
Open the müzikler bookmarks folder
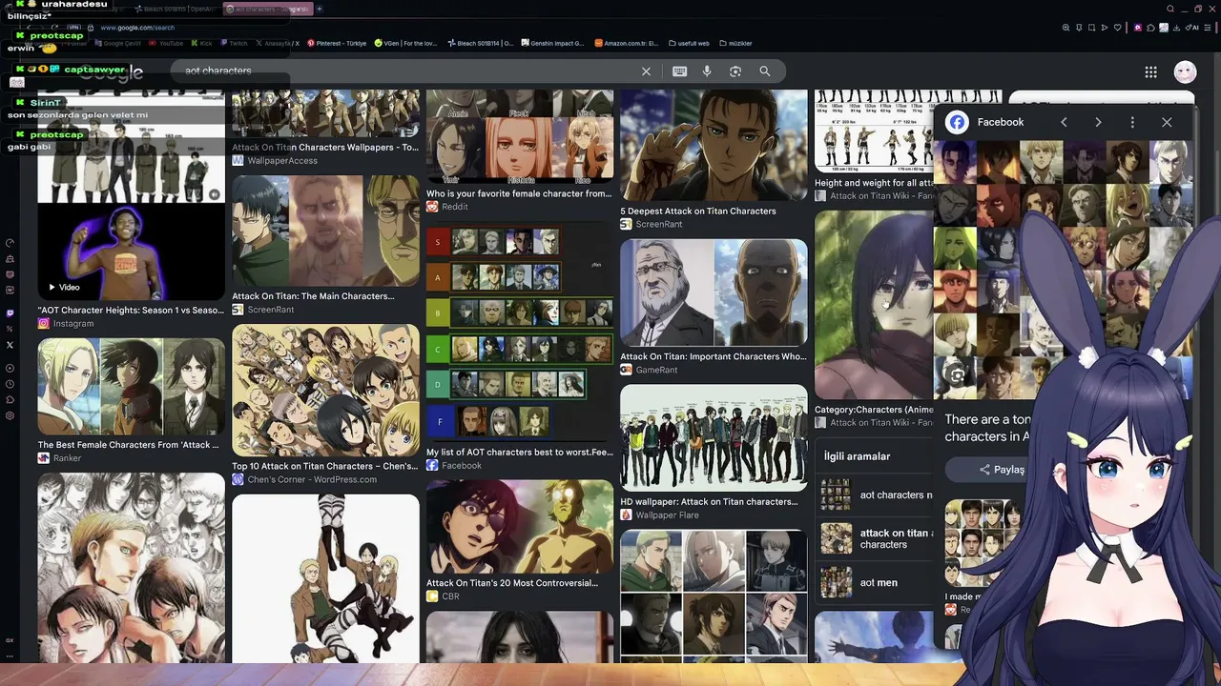tap(735, 43)
